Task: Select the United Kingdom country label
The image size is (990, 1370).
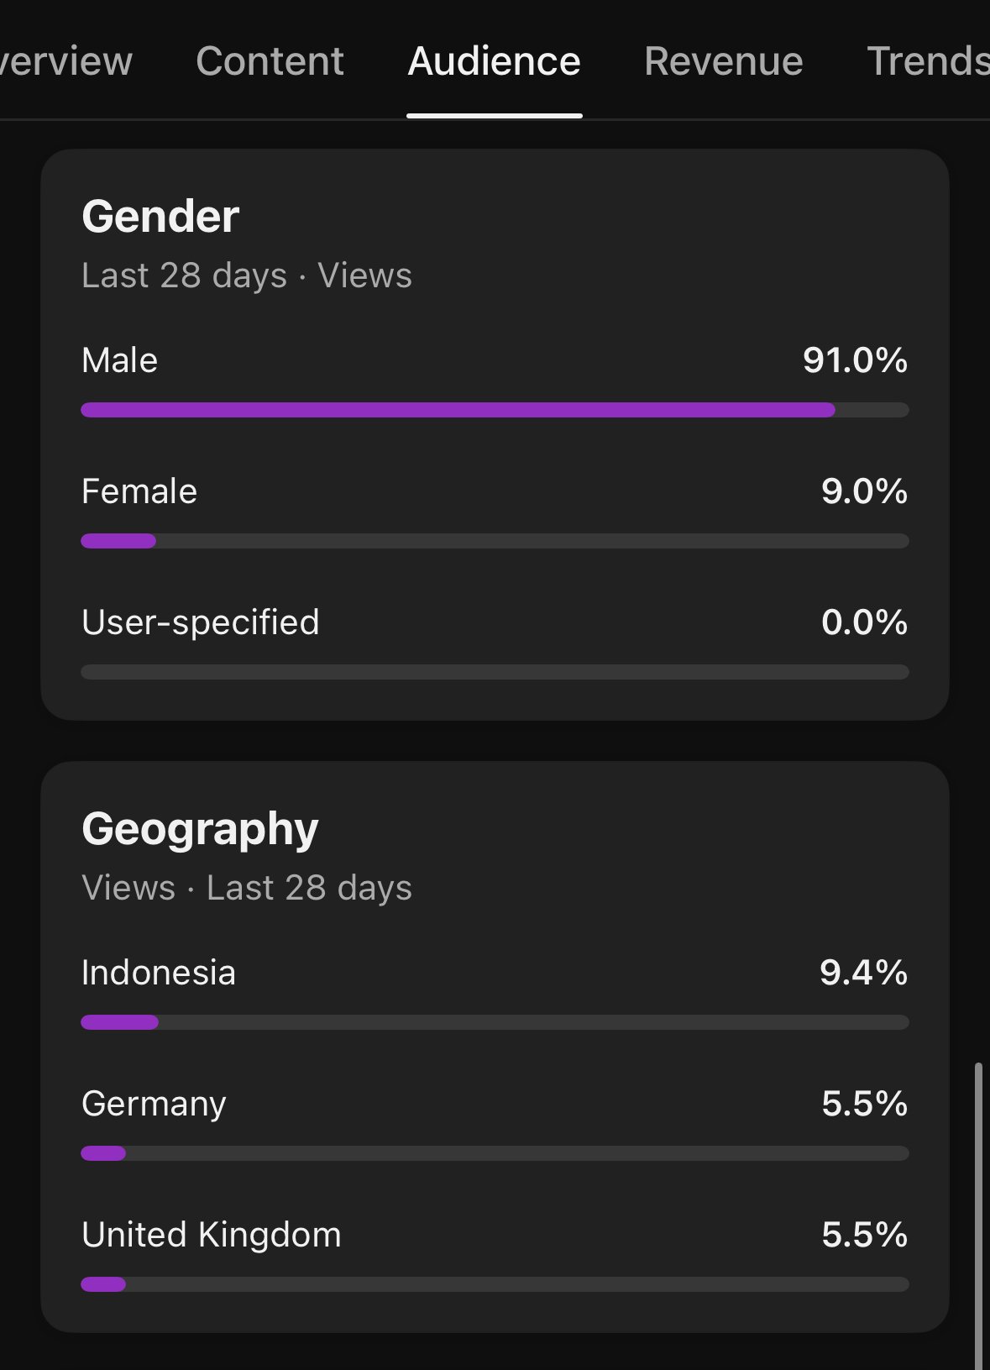Action: point(212,1235)
